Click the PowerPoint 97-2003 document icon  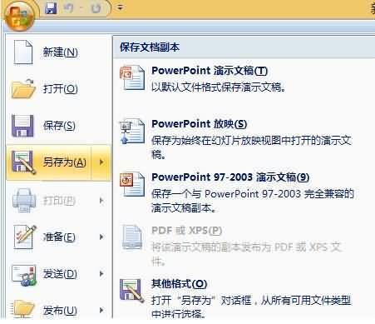[x=132, y=184]
